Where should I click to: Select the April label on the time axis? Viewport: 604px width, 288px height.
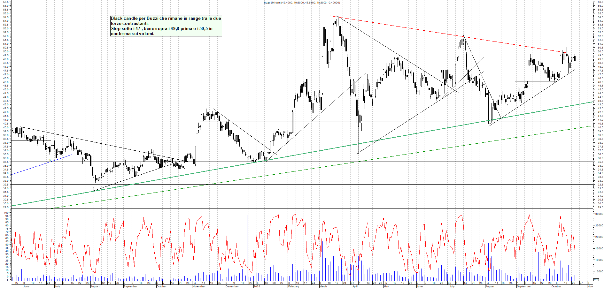click(x=355, y=286)
